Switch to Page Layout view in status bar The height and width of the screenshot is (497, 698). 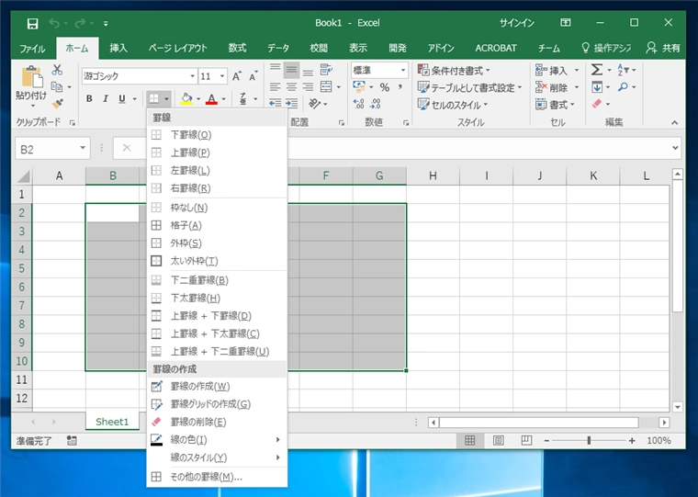(498, 440)
